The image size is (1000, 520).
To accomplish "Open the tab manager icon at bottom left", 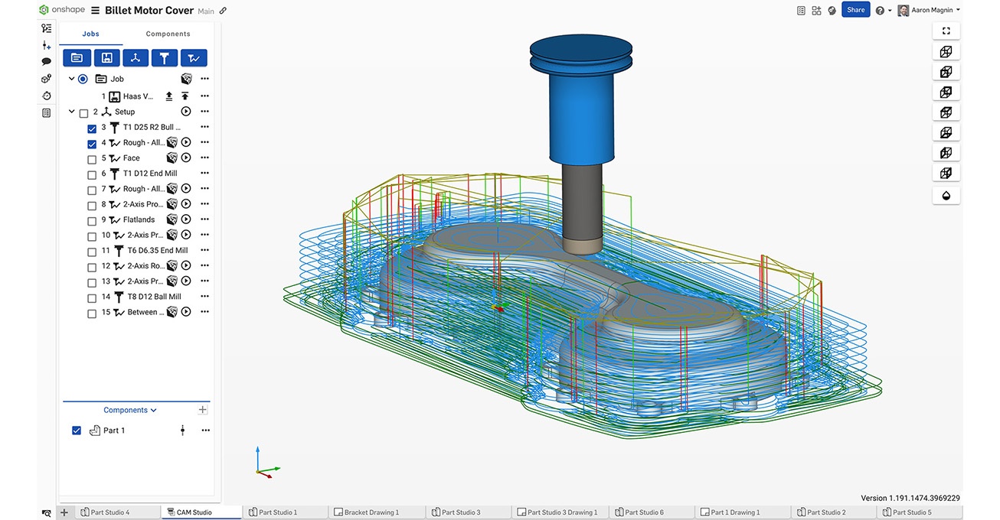I will [47, 512].
